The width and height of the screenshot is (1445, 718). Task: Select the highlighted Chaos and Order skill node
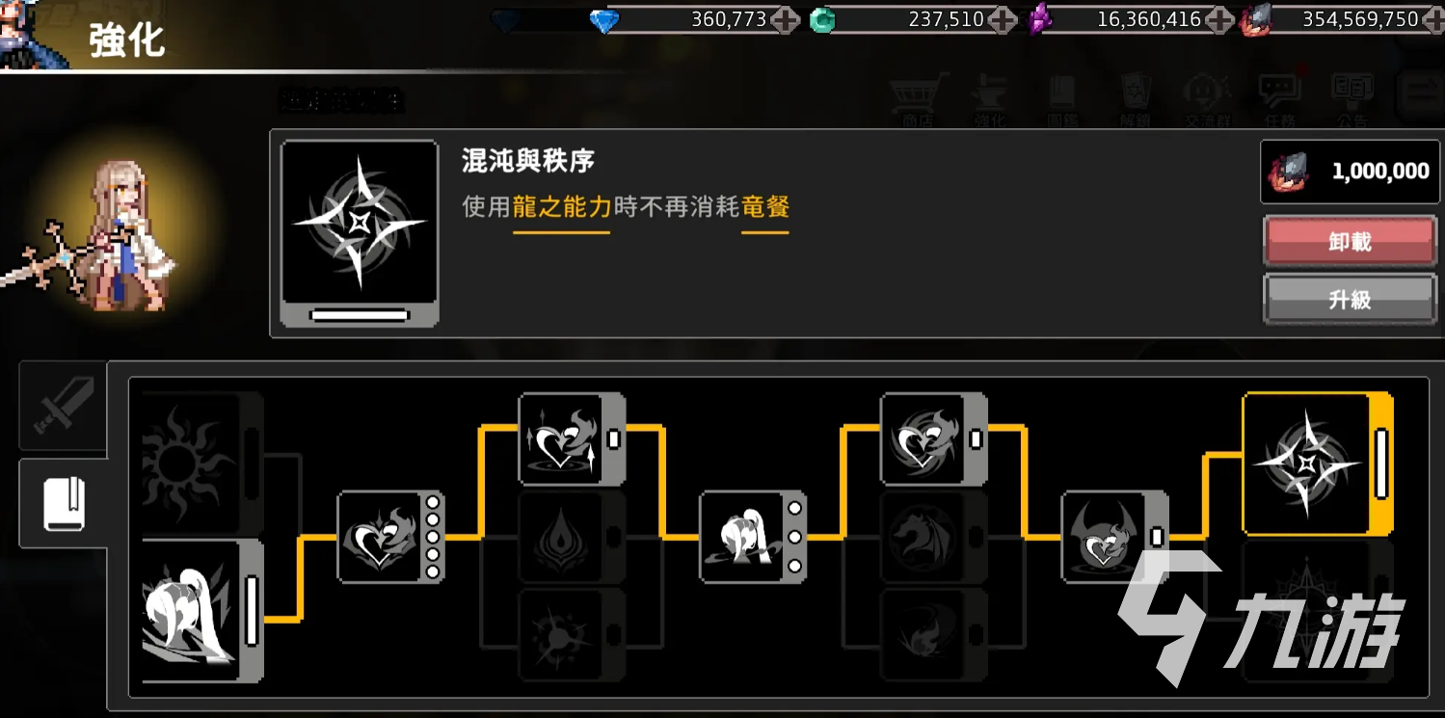(1317, 464)
